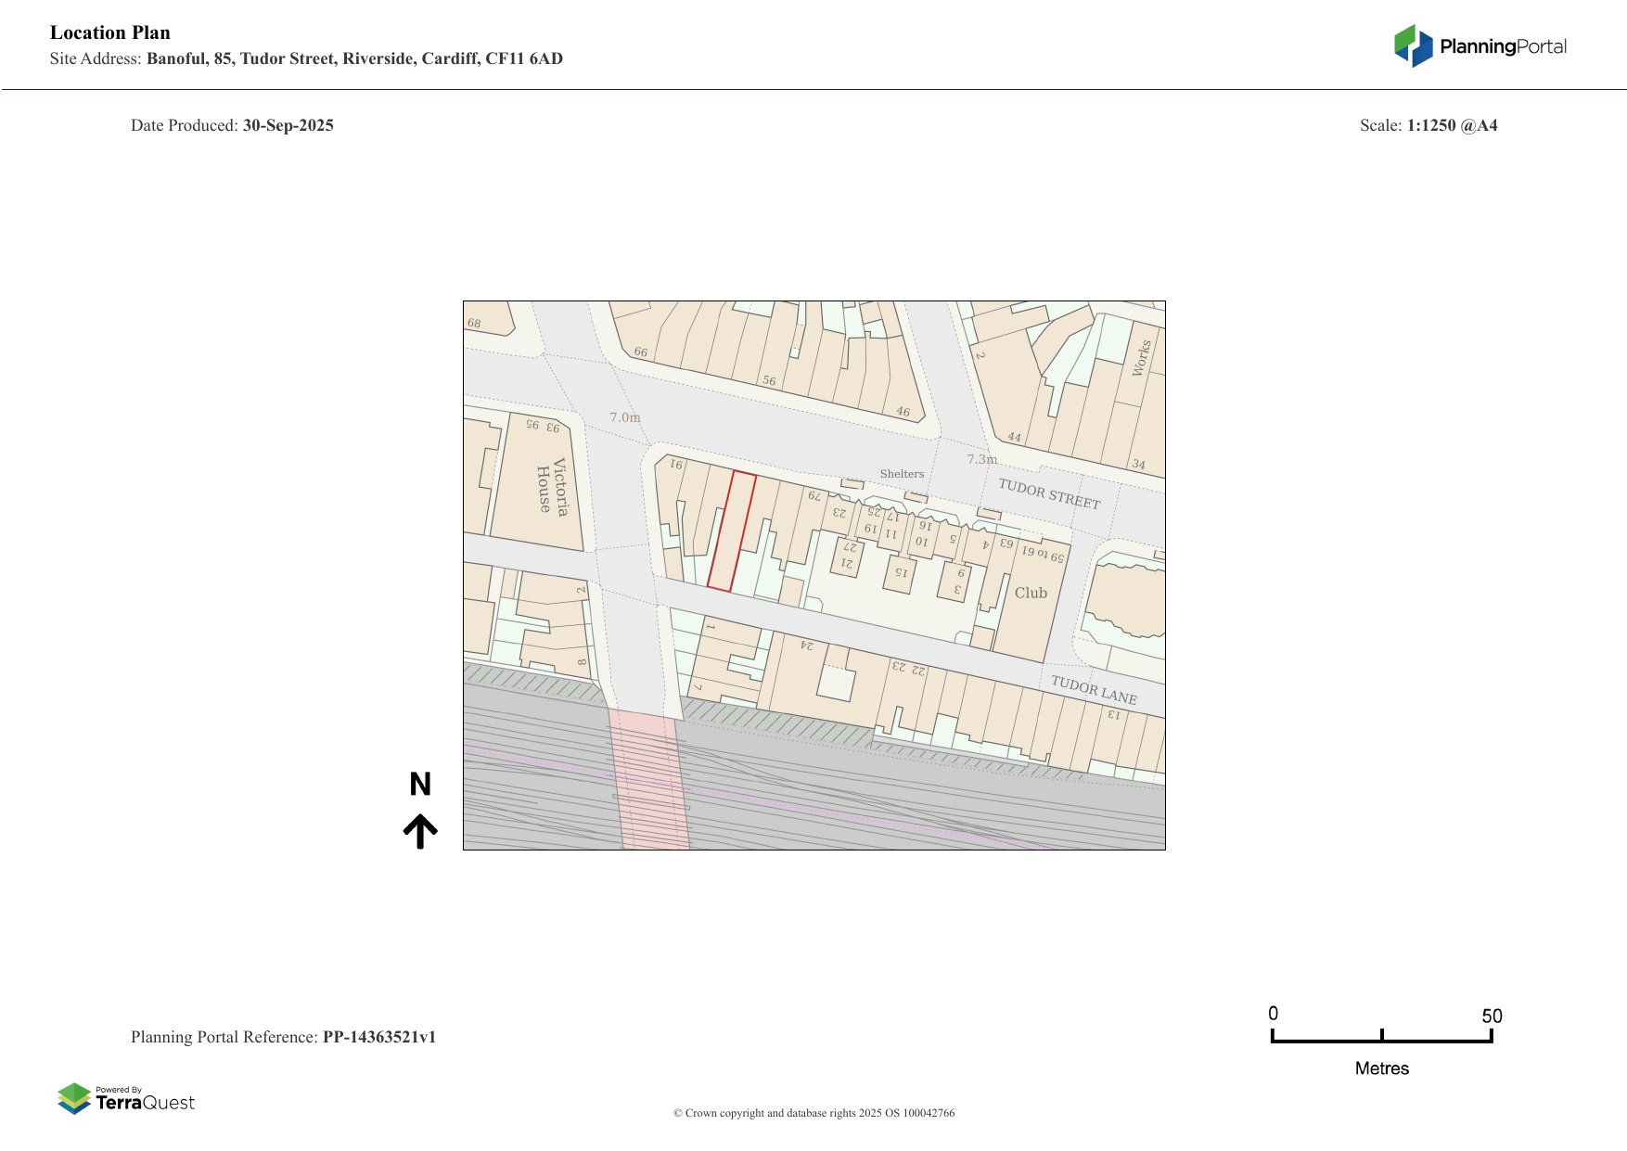
Task: Select the north arrow symbol
Action: pos(422,825)
